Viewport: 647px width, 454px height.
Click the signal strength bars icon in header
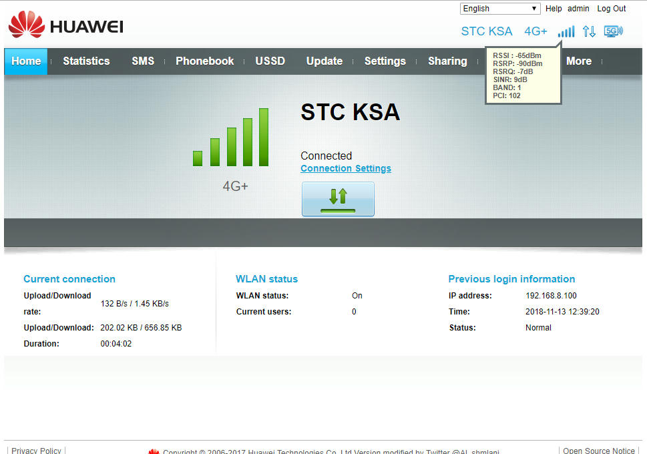566,31
